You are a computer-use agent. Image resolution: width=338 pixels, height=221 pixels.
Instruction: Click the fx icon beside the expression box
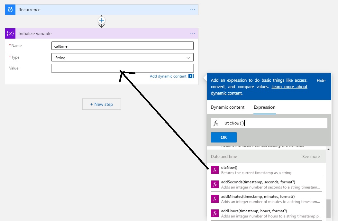(x=216, y=123)
